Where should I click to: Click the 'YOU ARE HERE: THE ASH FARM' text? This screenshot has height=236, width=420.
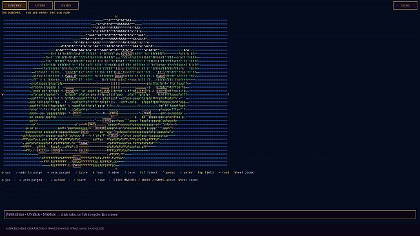coord(48,13)
